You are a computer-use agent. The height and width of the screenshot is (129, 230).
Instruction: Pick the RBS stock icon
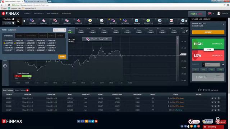click(160, 20)
